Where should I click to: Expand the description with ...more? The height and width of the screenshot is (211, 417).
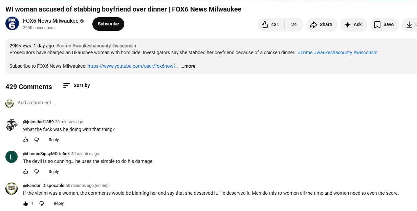click(188, 66)
